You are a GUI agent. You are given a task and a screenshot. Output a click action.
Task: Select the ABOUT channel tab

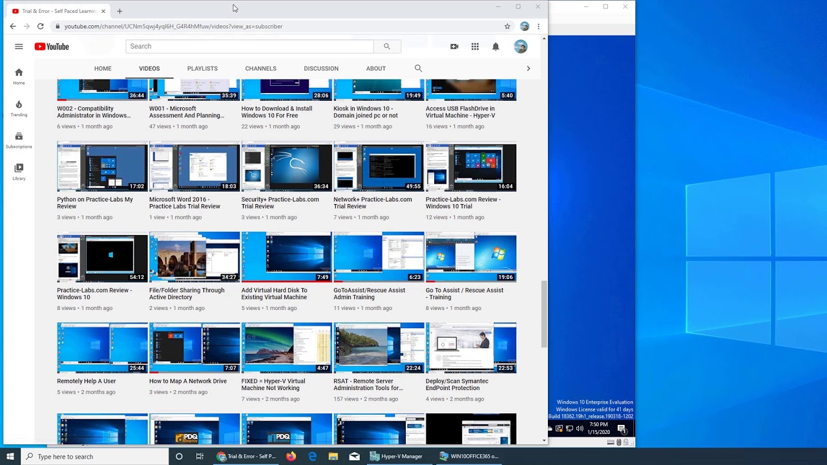point(376,68)
